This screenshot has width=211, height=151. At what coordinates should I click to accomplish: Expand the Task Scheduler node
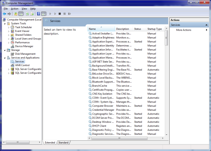(x=8, y=27)
